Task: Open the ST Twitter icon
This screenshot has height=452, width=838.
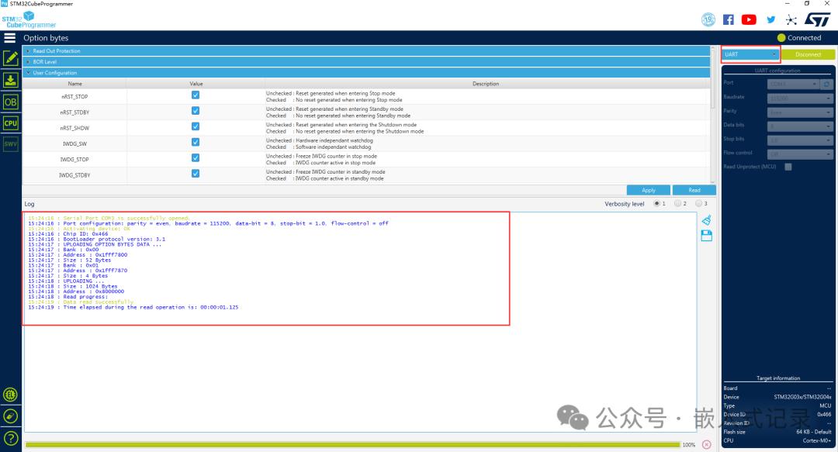Action: (x=770, y=19)
